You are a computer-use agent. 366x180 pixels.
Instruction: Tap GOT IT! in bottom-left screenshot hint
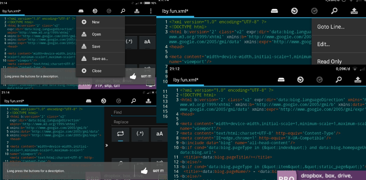158,171
